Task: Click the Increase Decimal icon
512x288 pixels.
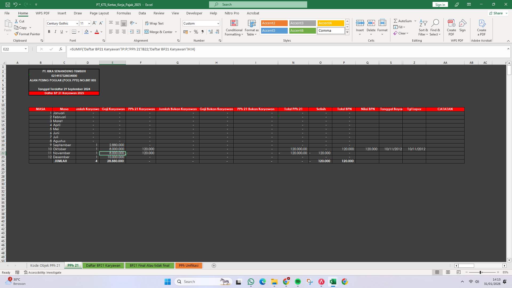Action: [211, 32]
